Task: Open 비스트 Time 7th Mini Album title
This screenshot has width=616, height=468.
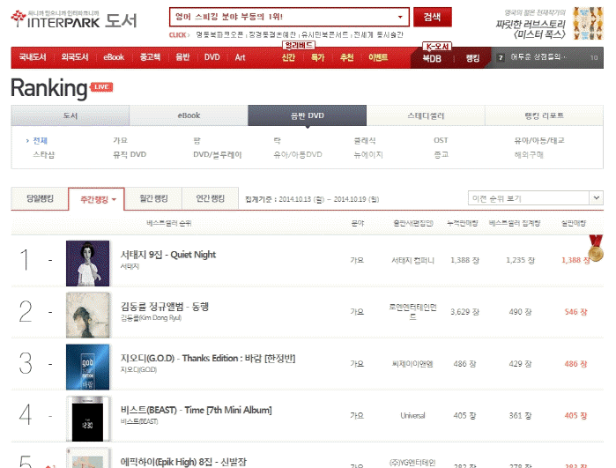Action: 196,410
